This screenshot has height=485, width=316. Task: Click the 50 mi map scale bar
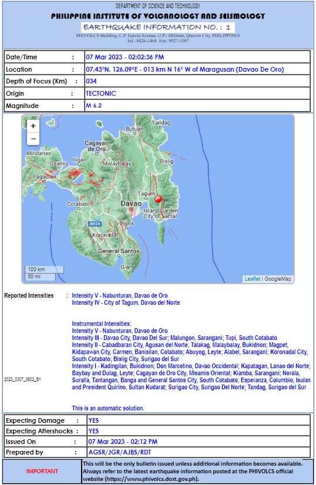click(41, 277)
